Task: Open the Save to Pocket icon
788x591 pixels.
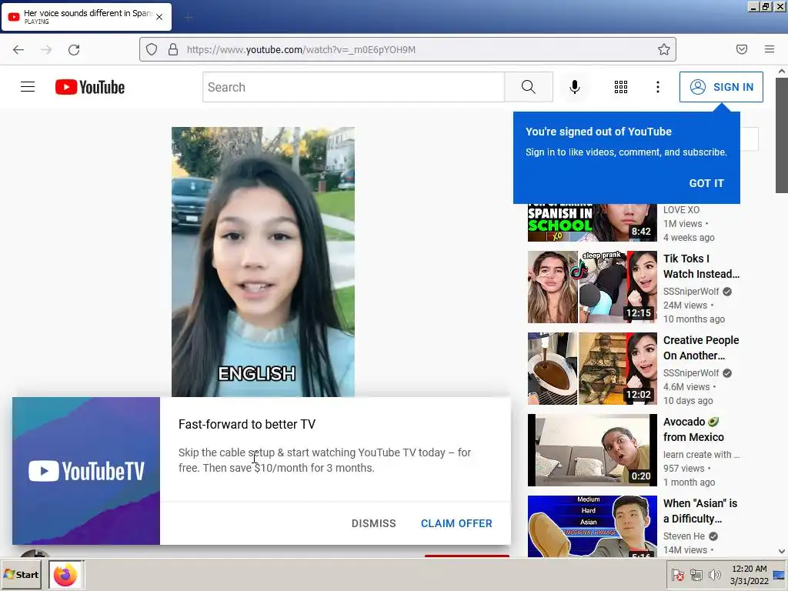Action: tap(742, 49)
